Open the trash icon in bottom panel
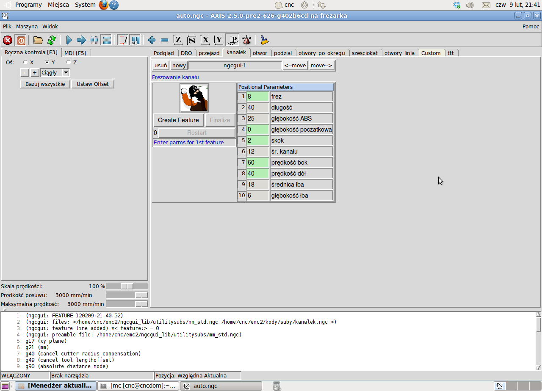The height and width of the screenshot is (391, 542). point(277,385)
